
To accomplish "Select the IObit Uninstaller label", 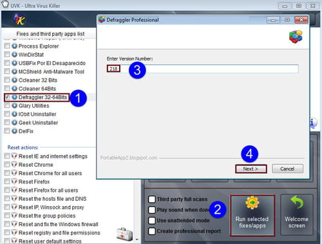I will 37,114.
